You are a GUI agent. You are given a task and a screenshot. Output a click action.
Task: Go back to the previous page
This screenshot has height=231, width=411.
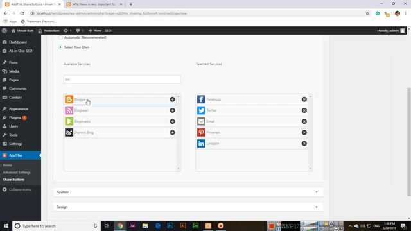[x=6, y=13]
